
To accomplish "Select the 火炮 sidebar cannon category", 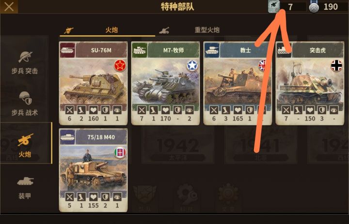I will point(26,143).
